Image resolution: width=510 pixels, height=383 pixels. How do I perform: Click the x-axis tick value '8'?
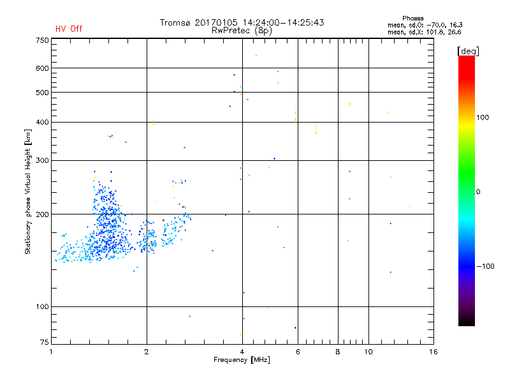(x=338, y=352)
